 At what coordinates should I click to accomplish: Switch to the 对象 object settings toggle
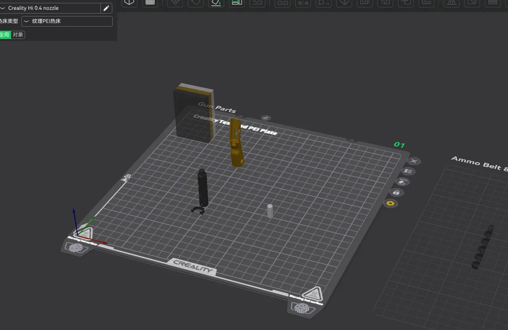(x=18, y=35)
